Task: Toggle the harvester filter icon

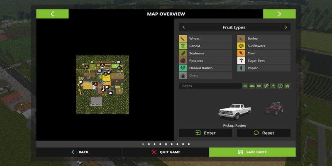Action: pyautogui.click(x=252, y=86)
